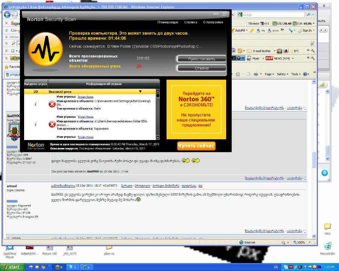
Task: Click info 'i' icon for the d:\chemi threat
Action: tap(35, 124)
